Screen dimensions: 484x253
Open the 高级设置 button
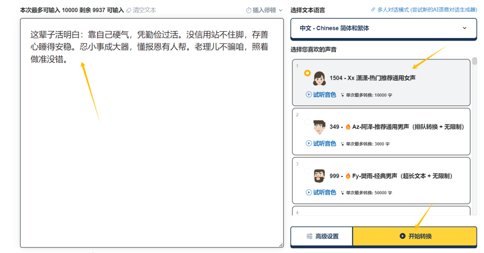(322, 236)
